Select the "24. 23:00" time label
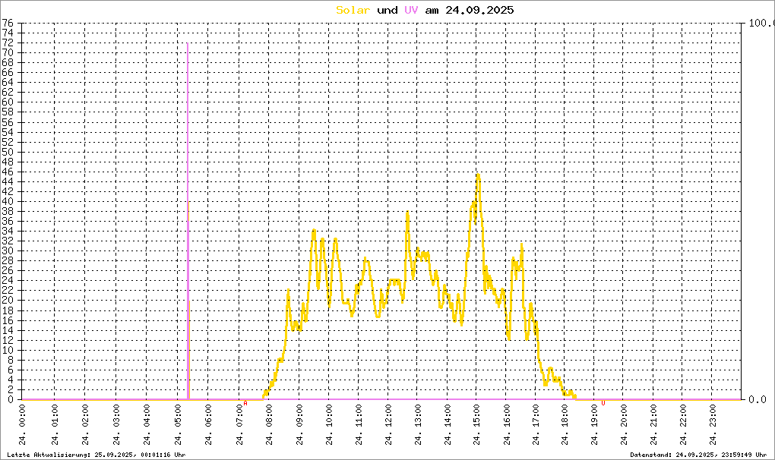 (x=713, y=425)
